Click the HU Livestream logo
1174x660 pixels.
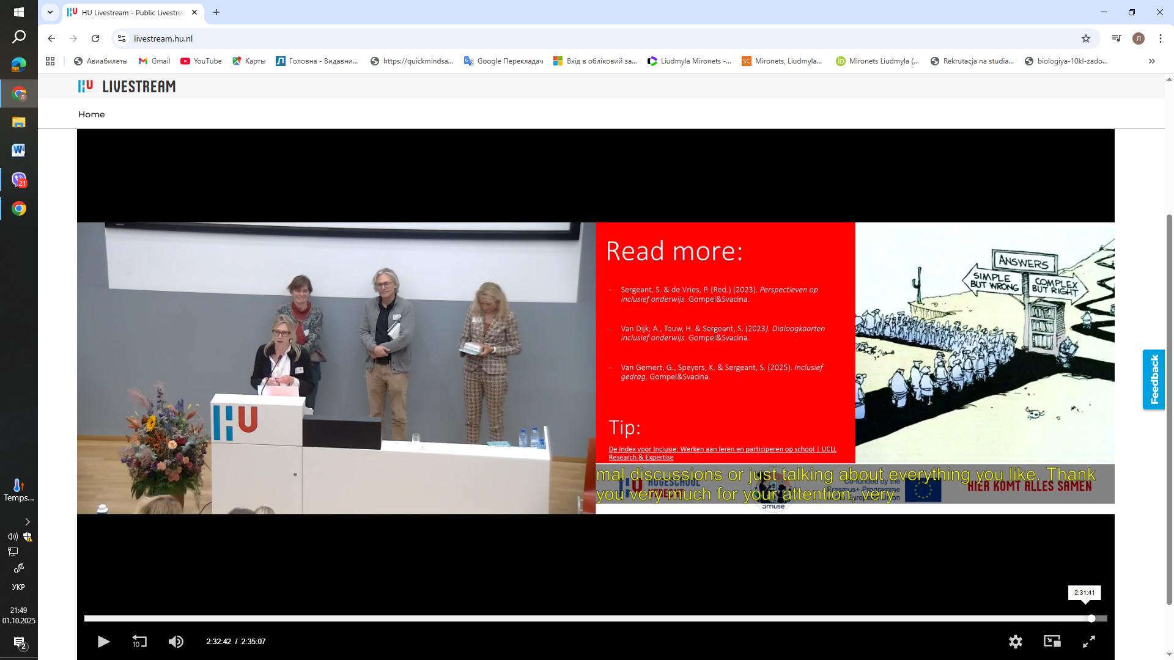tap(127, 87)
